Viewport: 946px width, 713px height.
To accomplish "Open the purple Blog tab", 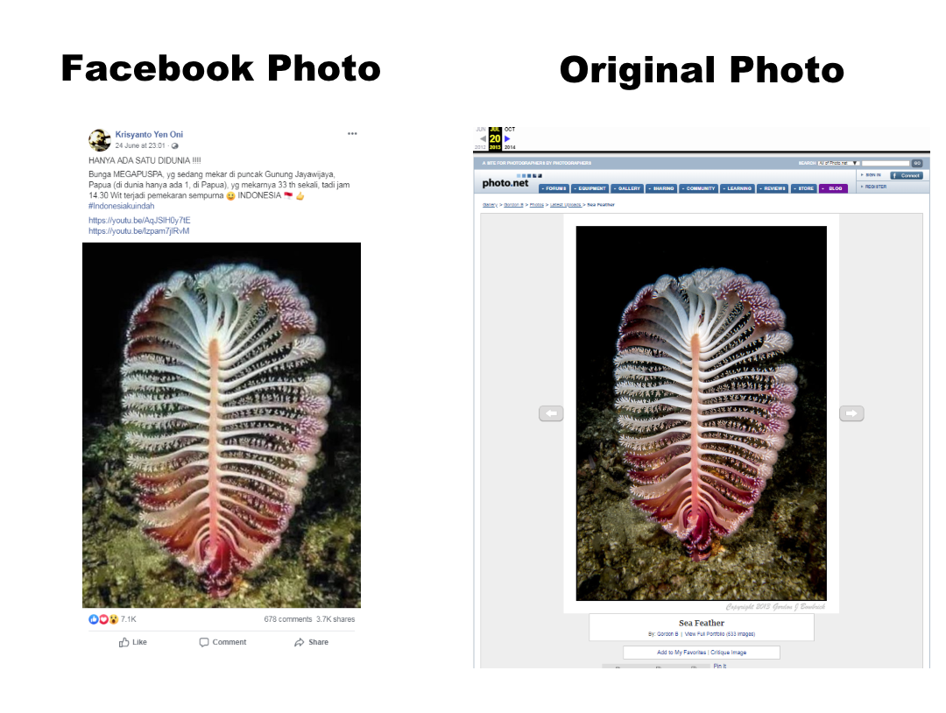I will tap(833, 188).
